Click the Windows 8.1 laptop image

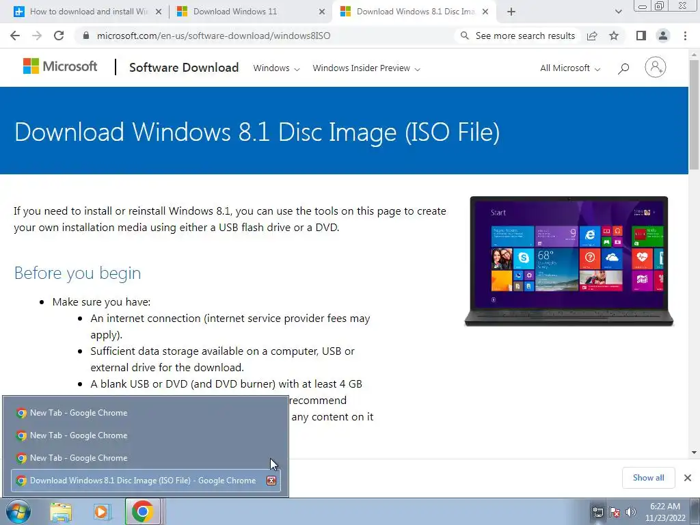(x=569, y=262)
